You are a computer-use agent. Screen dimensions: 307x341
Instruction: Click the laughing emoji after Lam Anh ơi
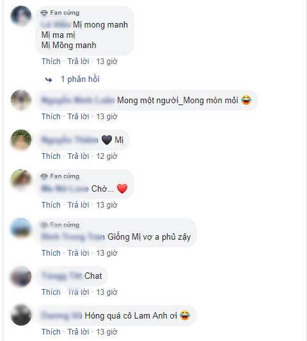click(185, 315)
